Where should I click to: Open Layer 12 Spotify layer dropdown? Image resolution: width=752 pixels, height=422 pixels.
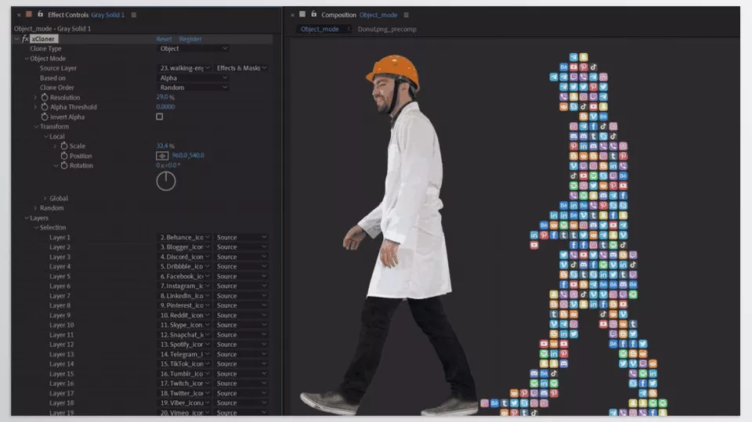point(185,344)
